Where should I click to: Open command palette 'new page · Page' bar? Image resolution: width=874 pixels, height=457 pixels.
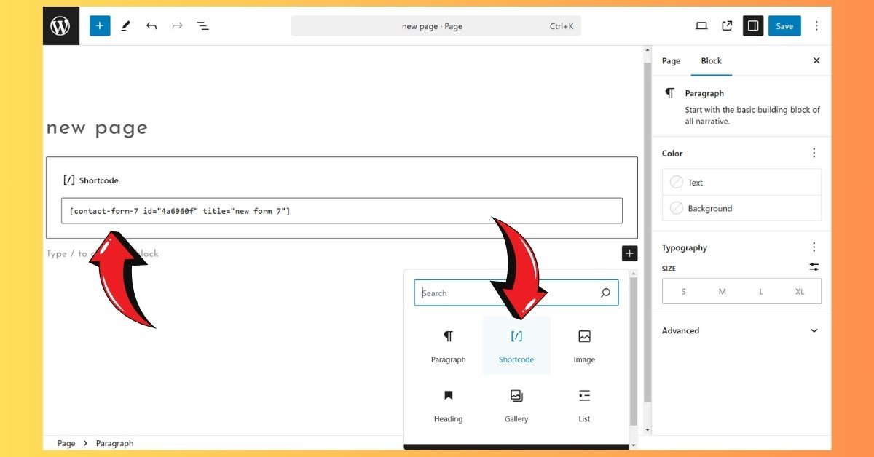pos(436,26)
